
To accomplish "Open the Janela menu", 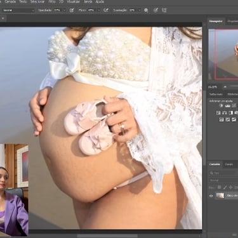I will point(88,2).
